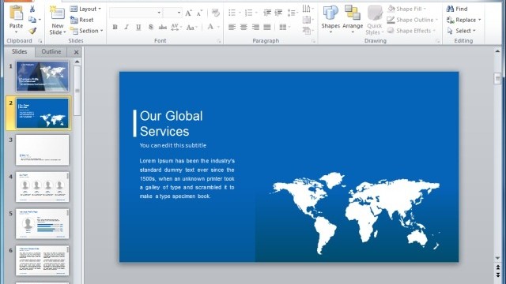
Task: Click the Grow Font icon
Action: (188, 13)
